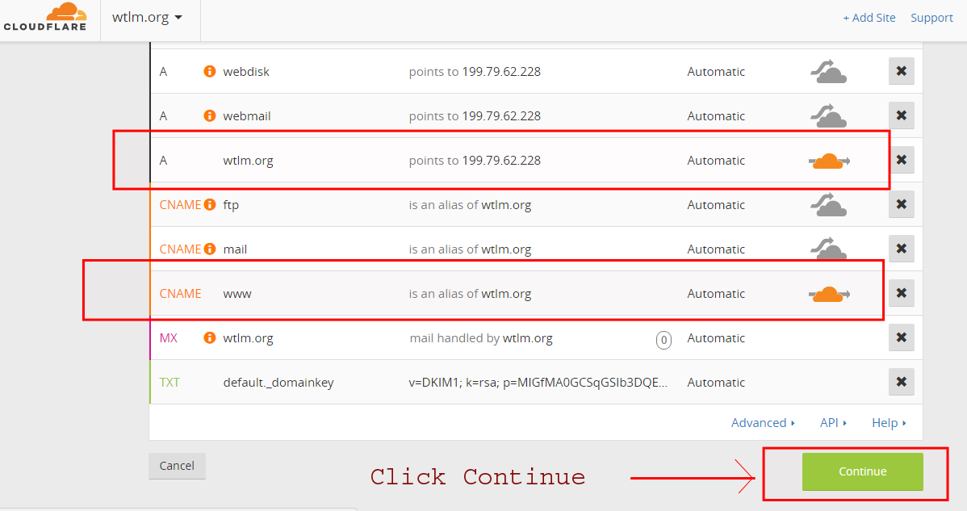Image resolution: width=967 pixels, height=511 pixels.
Task: Click the info icon beside webdisk
Action: pyautogui.click(x=210, y=72)
